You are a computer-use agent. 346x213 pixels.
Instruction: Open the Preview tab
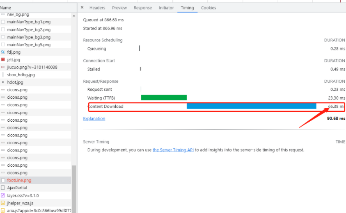click(119, 8)
